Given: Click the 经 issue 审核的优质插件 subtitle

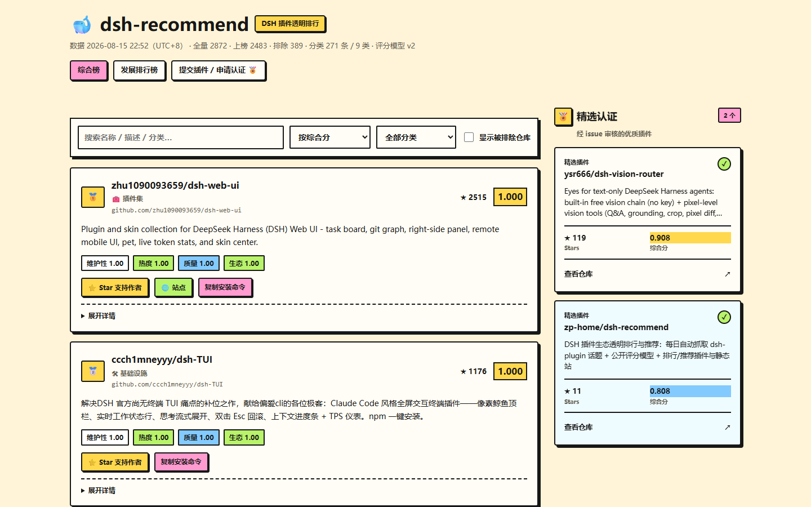Looking at the screenshot, I should click(614, 134).
